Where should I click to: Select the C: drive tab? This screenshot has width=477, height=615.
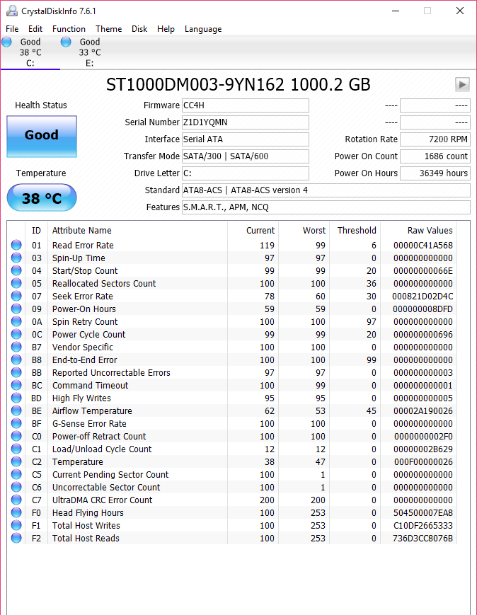(30, 52)
